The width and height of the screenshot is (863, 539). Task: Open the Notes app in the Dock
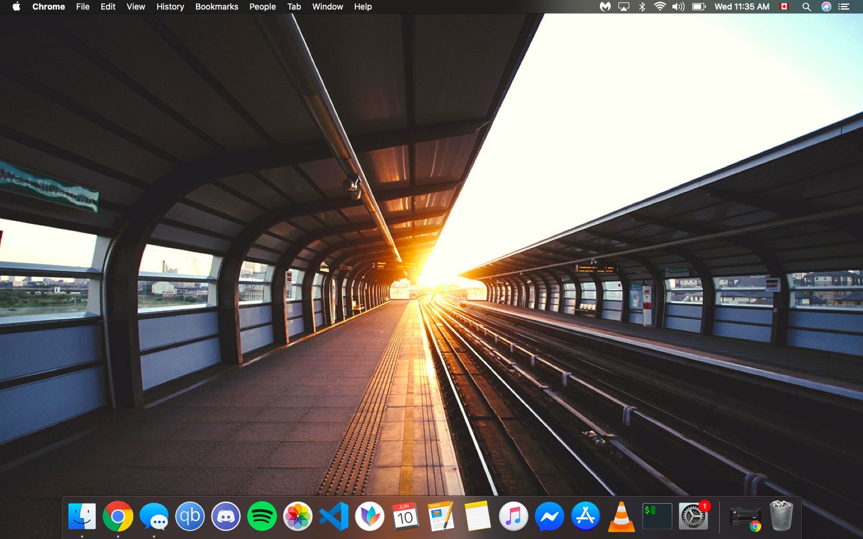pos(478,516)
